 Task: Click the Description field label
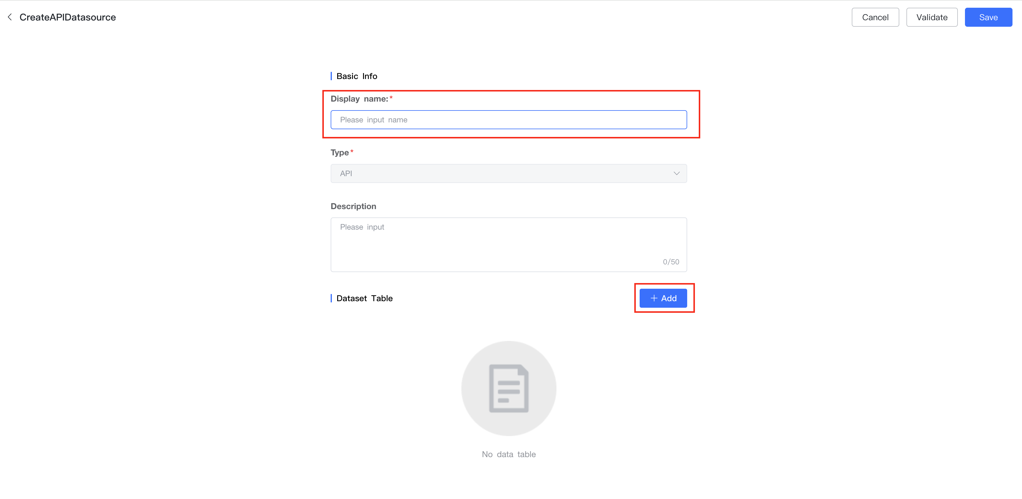(x=353, y=206)
